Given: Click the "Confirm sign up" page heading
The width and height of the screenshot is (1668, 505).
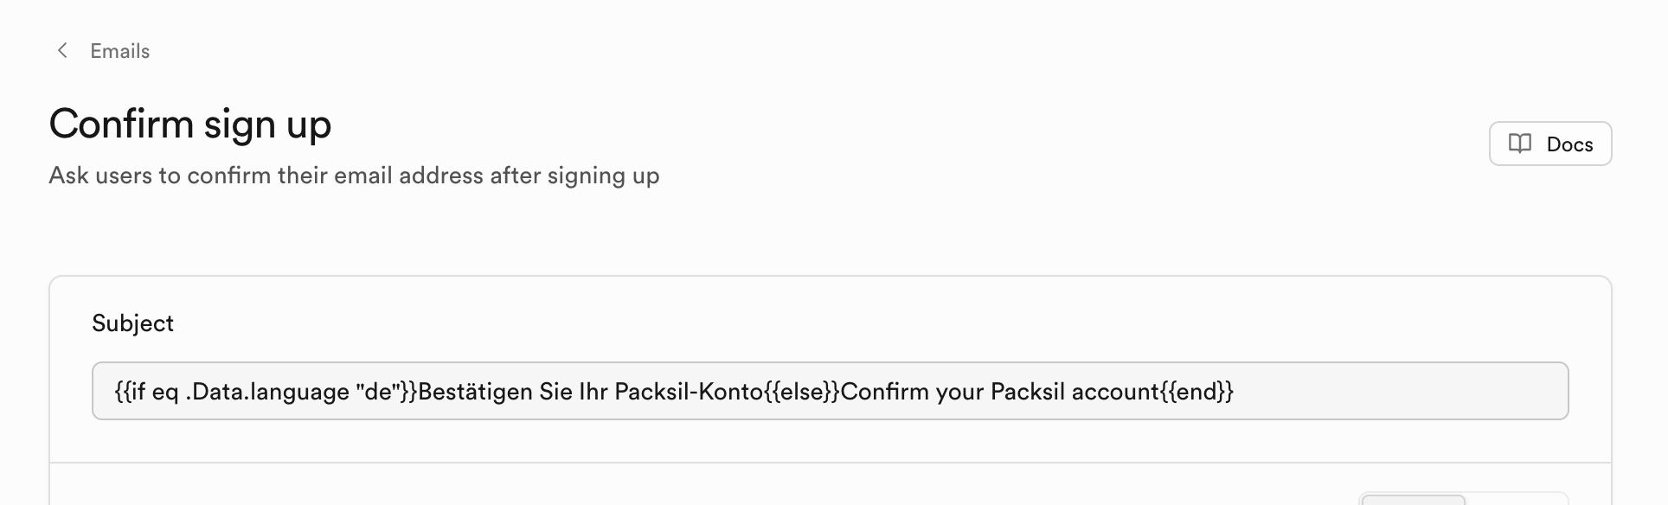Looking at the screenshot, I should [190, 125].
